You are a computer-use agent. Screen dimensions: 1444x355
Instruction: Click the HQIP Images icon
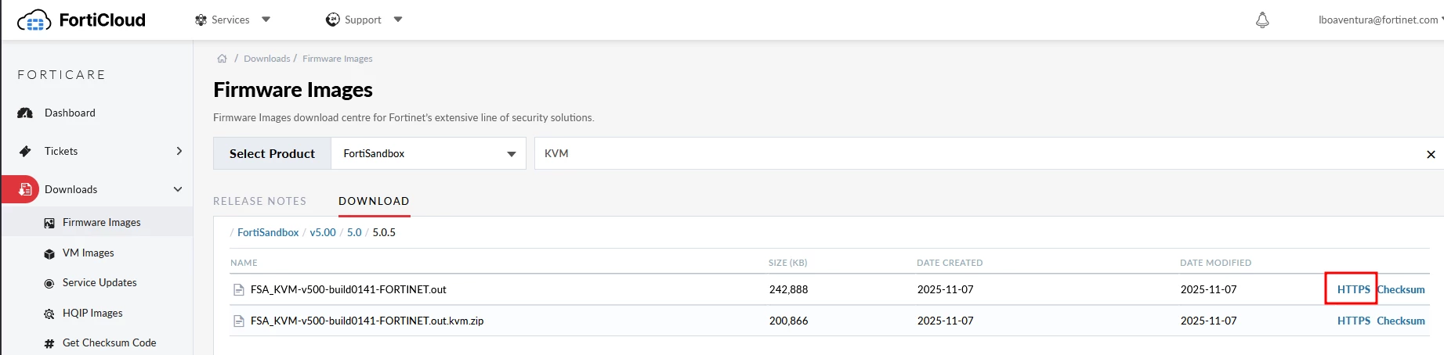[49, 314]
